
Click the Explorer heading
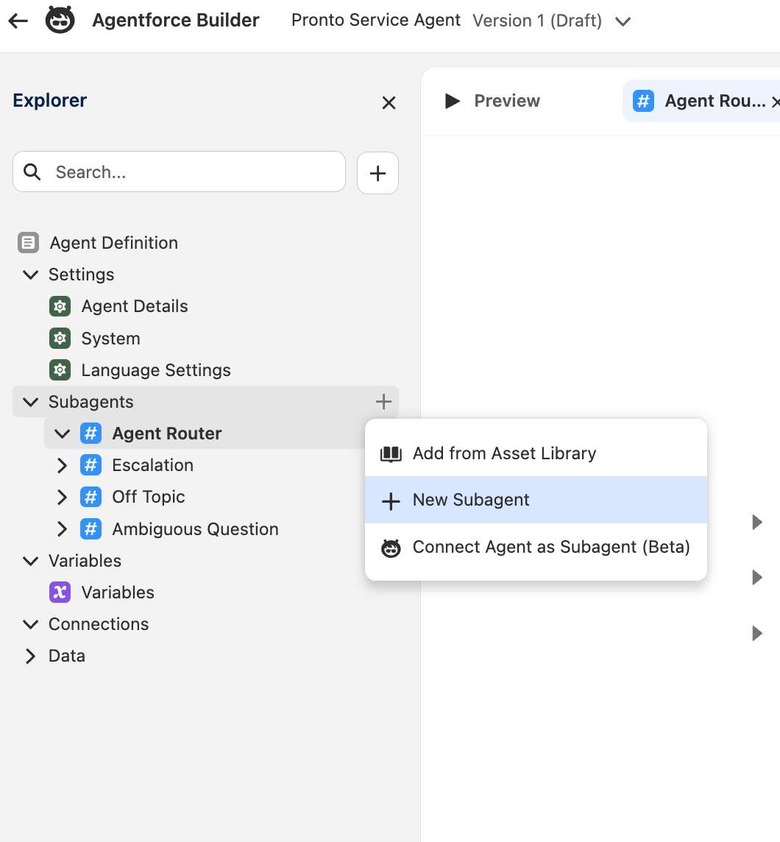pyautogui.click(x=50, y=100)
